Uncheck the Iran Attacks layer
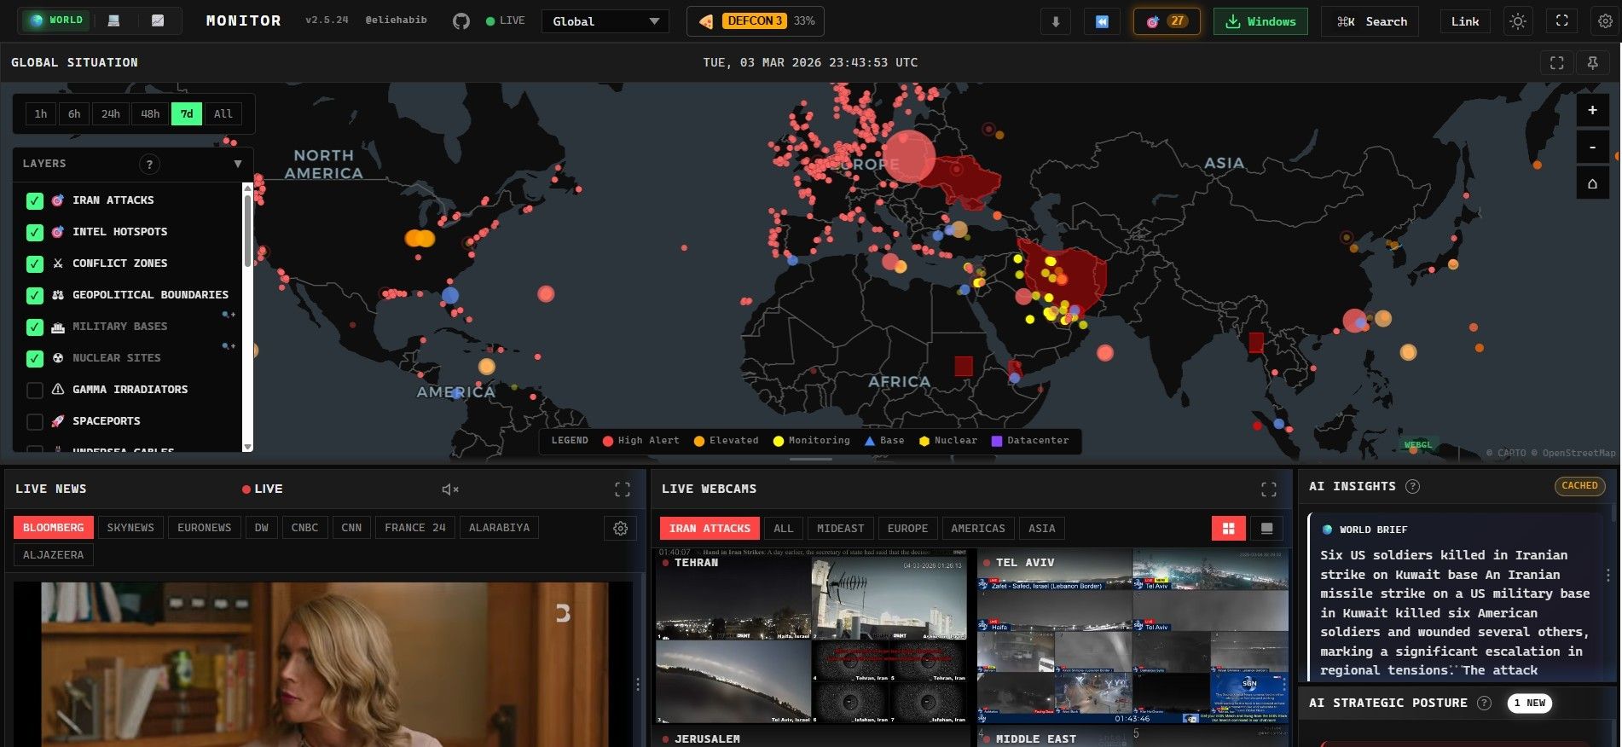Screen dimensions: 1622x747 tap(35, 200)
